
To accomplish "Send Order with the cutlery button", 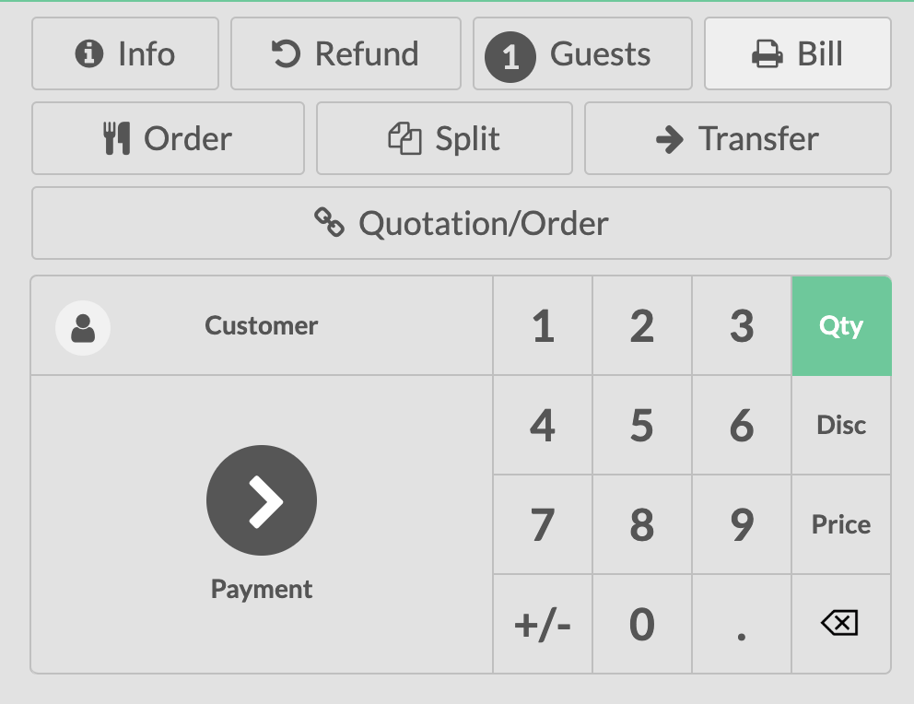I will [168, 139].
